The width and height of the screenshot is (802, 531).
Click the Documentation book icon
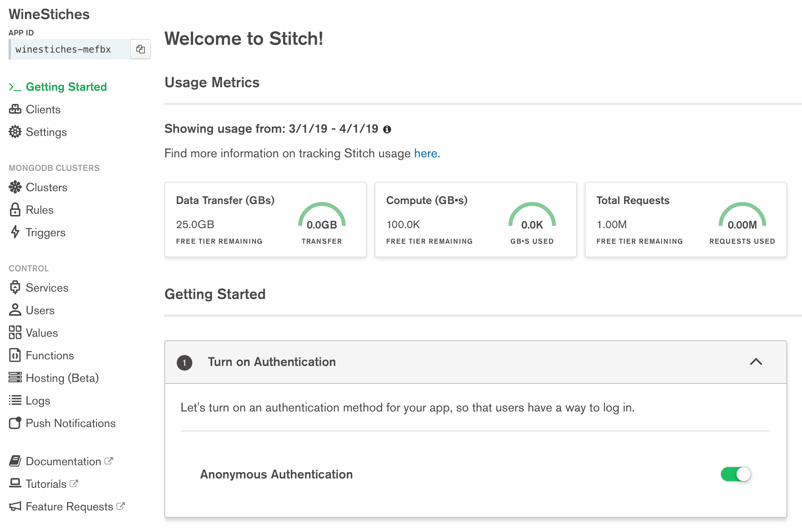(15, 461)
